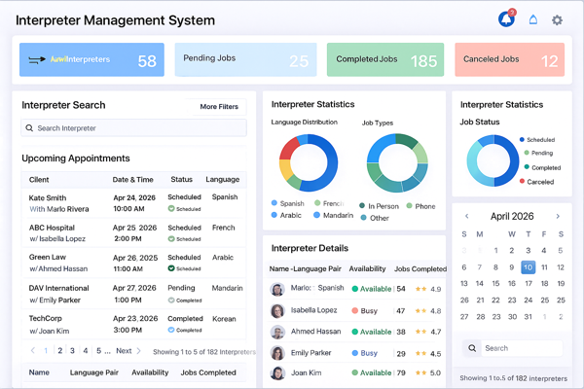Select April 10 in the calendar
Image resolution: width=584 pixels, height=389 pixels.
click(x=528, y=266)
